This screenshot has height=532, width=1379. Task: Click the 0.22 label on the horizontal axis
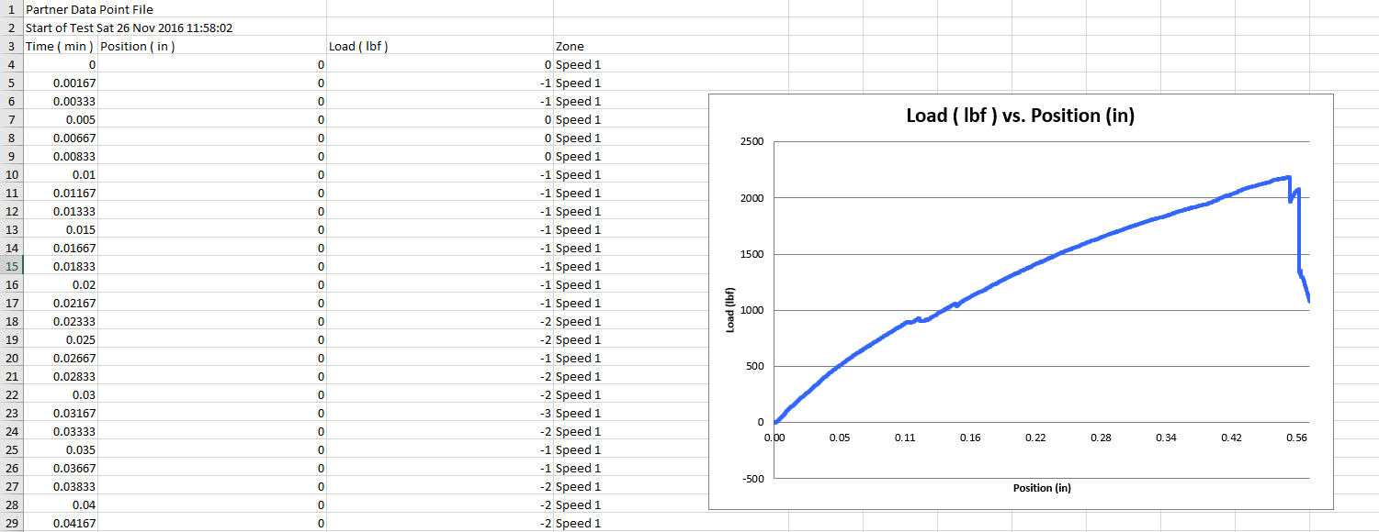pos(1035,438)
